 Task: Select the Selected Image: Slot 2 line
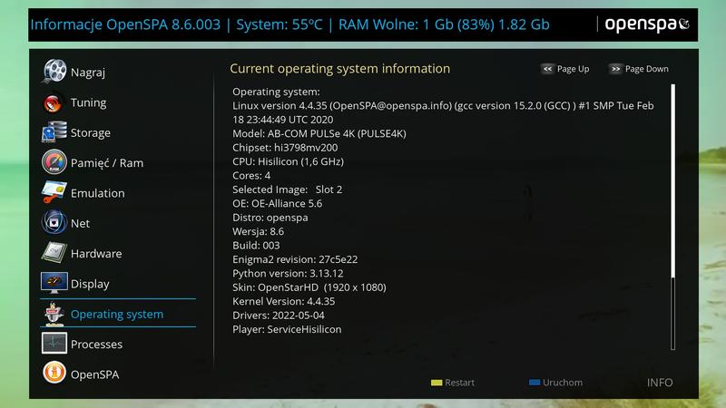point(287,189)
